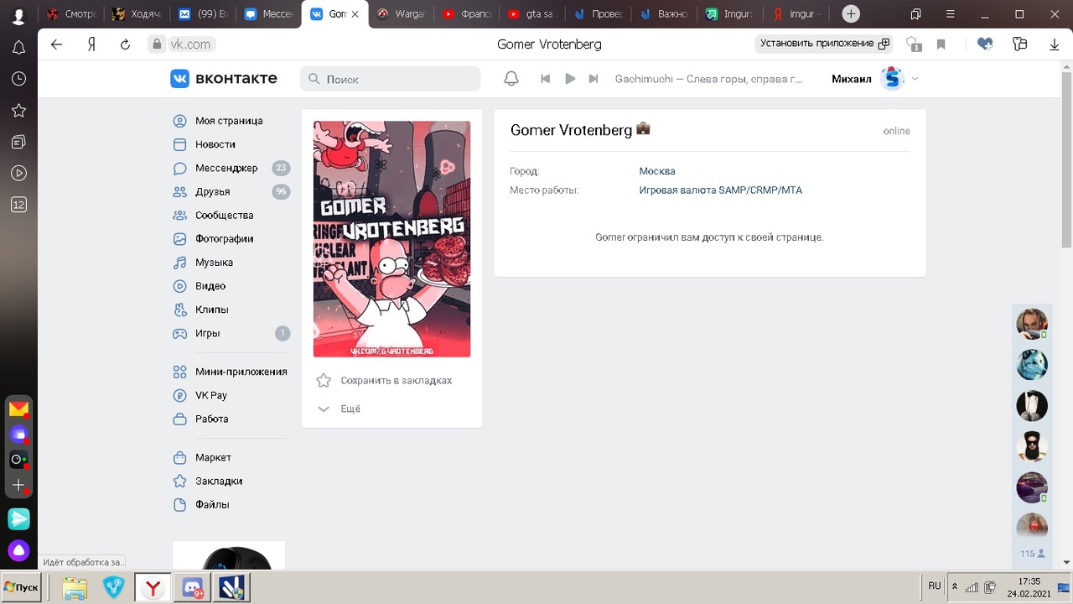Play the music track in header
This screenshot has width=1073, height=604.
(x=570, y=79)
